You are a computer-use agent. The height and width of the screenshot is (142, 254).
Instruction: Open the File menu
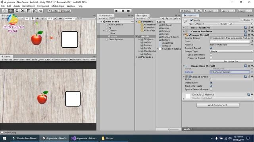point(3,6)
